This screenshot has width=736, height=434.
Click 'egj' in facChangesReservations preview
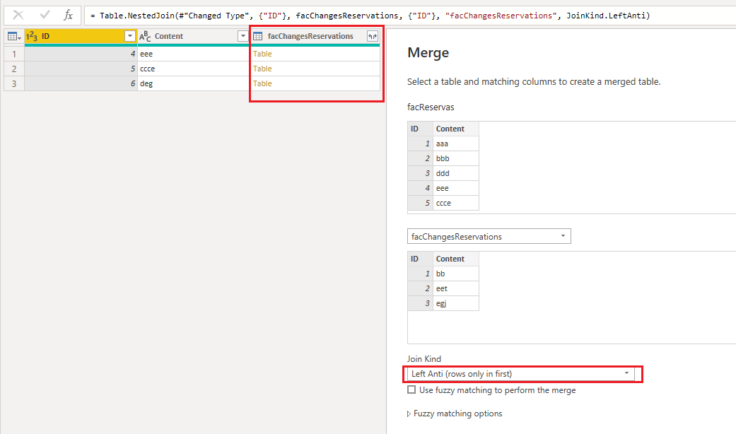[x=456, y=303]
